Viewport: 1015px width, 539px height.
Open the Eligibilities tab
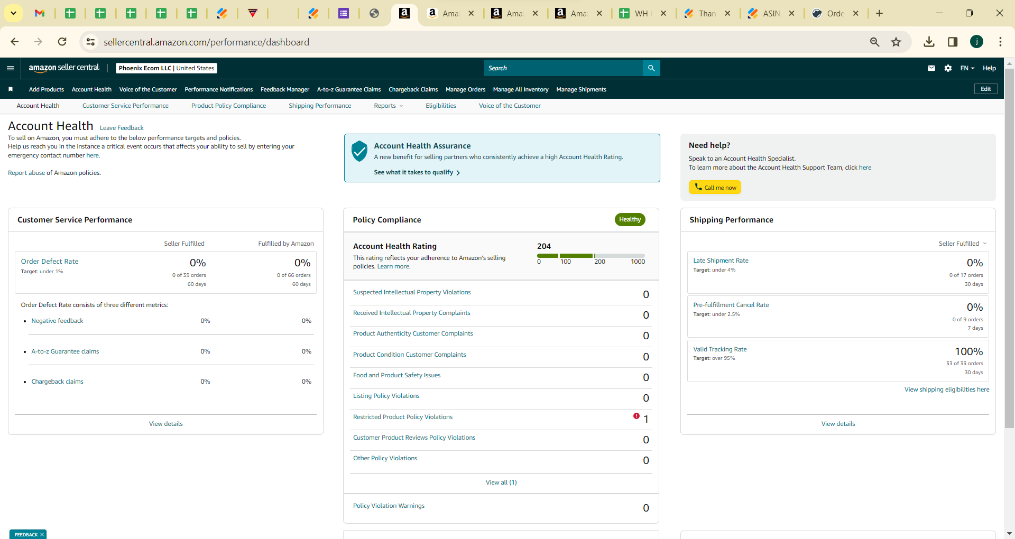point(441,106)
